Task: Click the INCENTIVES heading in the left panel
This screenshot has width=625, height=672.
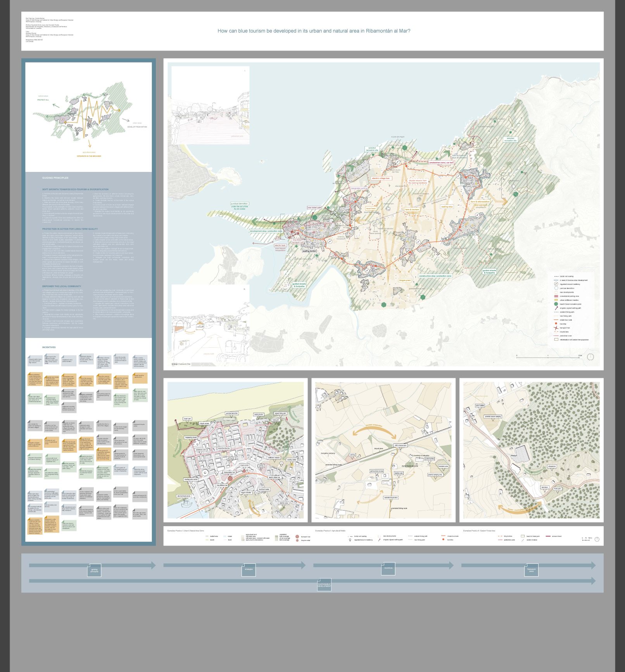Action: (49, 347)
